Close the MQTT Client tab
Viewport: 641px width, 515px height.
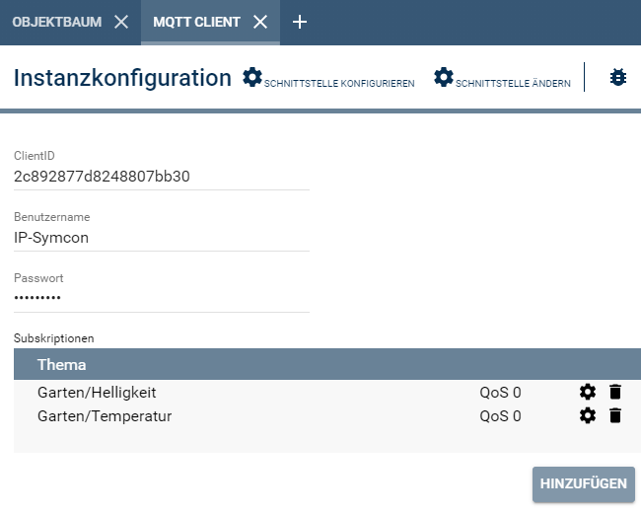tap(260, 22)
